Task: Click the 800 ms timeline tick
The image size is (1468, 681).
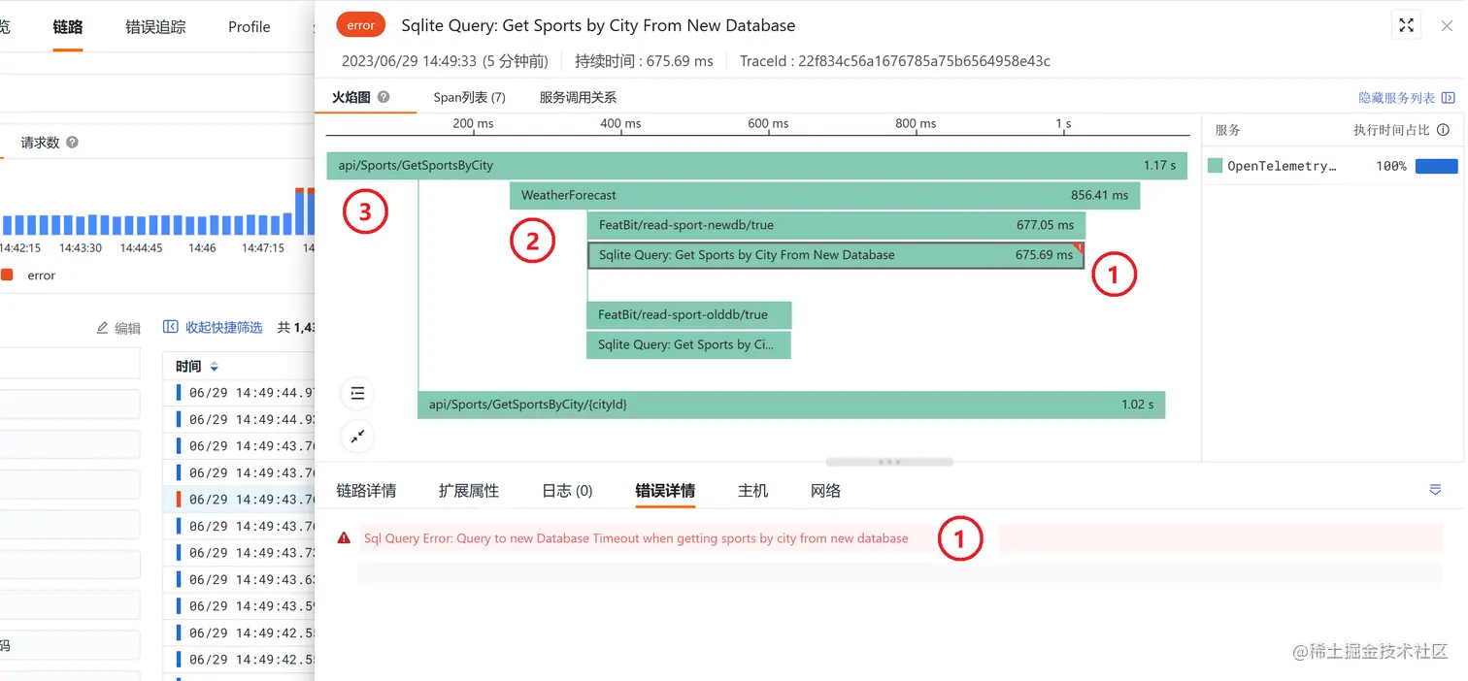Action: [x=916, y=123]
